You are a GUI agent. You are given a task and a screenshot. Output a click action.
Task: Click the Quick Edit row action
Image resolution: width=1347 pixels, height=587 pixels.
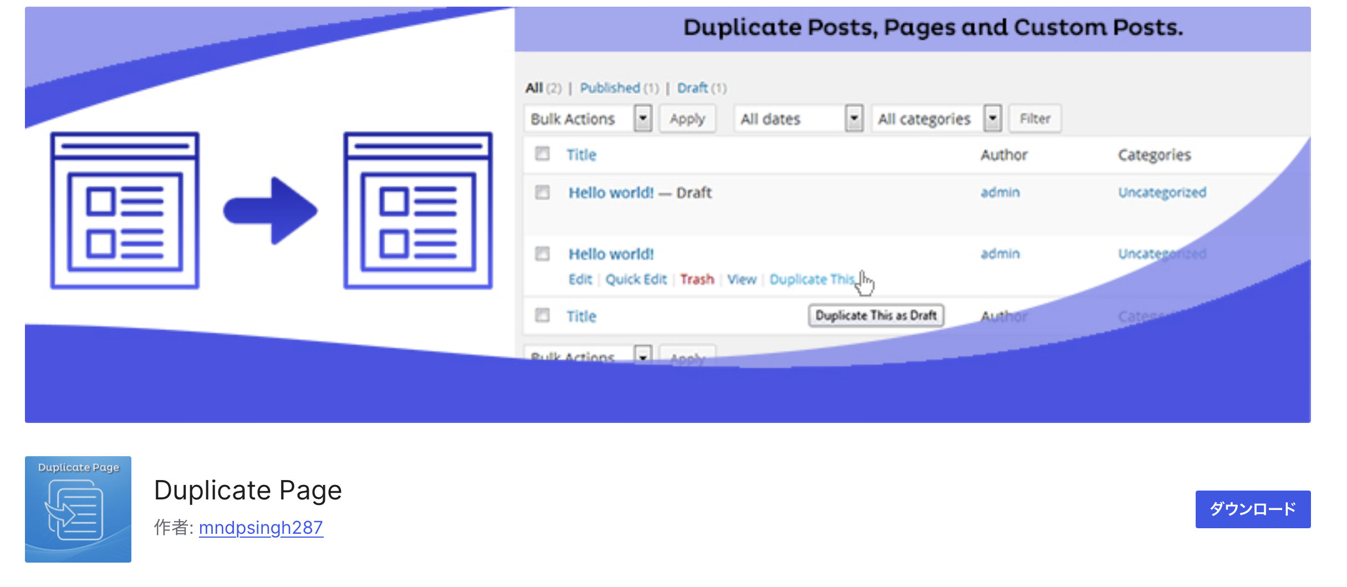[636, 279]
